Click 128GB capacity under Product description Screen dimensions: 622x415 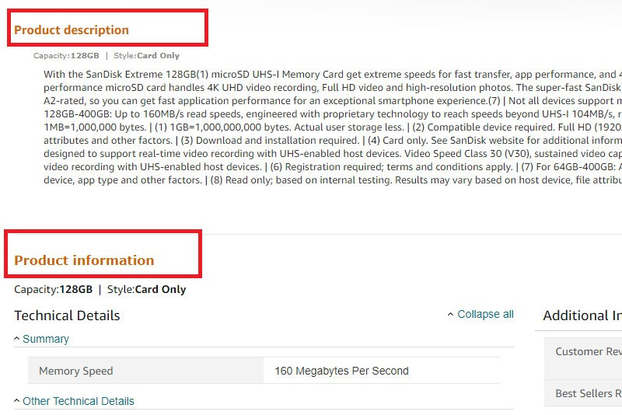point(85,56)
